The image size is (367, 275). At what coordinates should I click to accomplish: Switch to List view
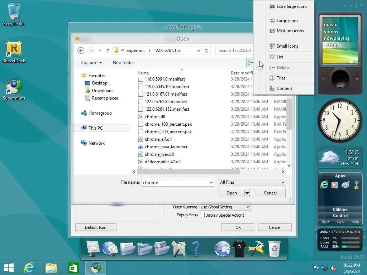point(290,57)
